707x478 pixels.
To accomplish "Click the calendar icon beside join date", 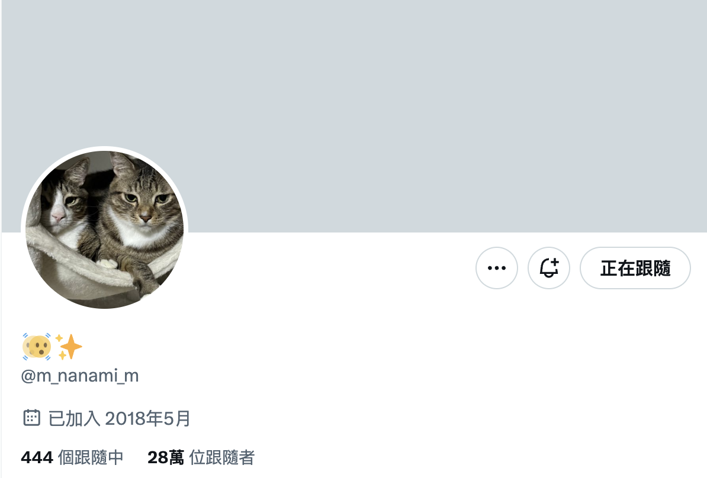I will (x=31, y=418).
